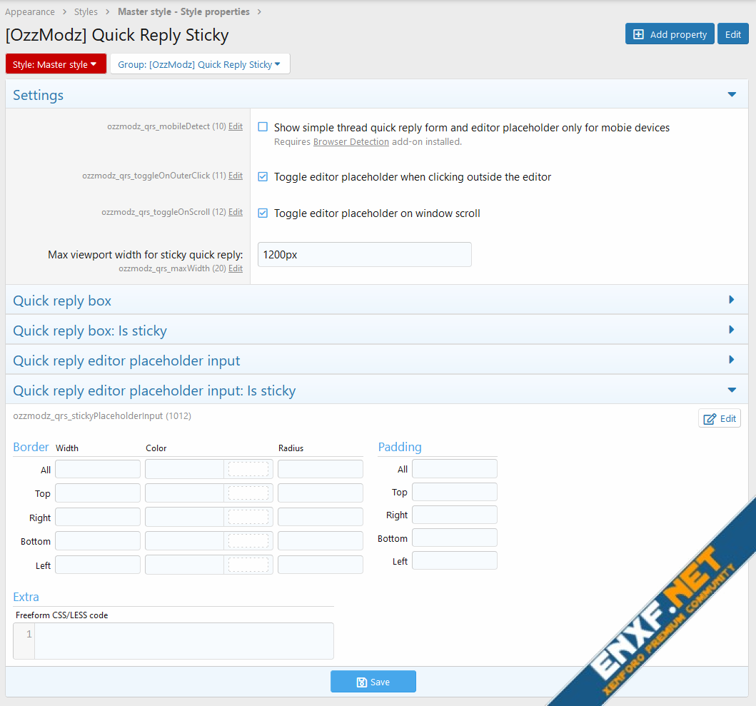The height and width of the screenshot is (706, 756).
Task: Click Edit link next to ozzmodz_qrs_maxWidth
Action: click(235, 268)
